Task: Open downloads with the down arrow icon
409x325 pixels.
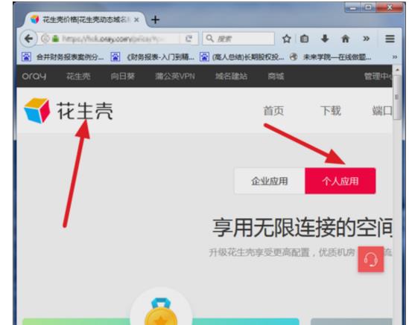Action: click(325, 39)
